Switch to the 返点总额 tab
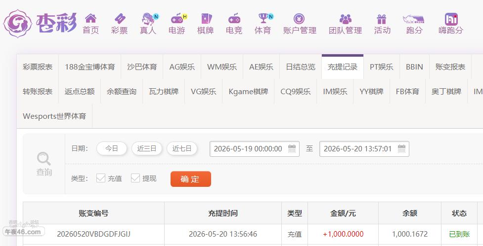The image size is (483, 246). click(80, 91)
